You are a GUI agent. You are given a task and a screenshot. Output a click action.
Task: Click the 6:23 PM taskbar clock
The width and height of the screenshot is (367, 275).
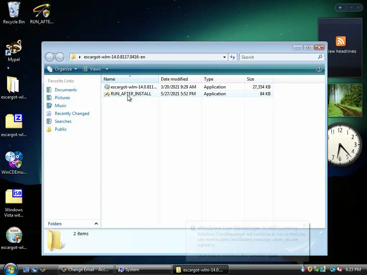[353, 270]
